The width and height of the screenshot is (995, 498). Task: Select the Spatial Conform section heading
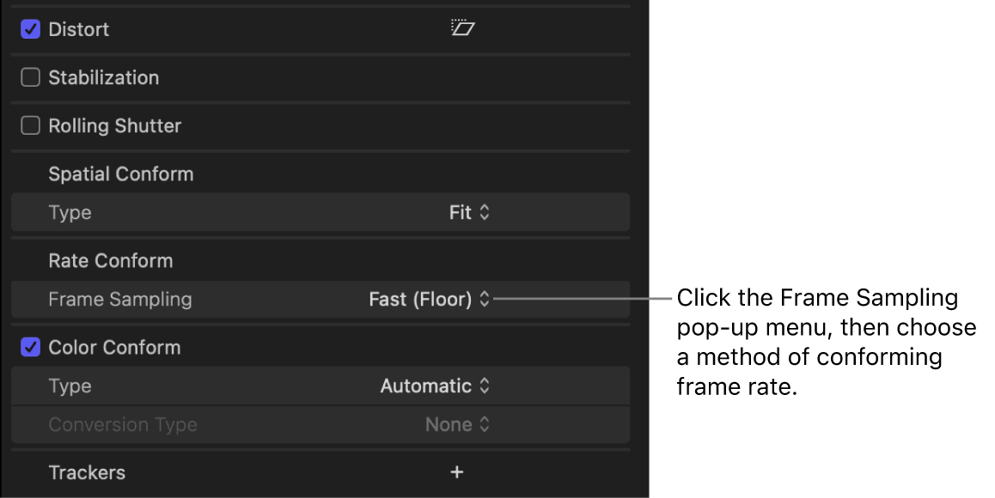[120, 173]
